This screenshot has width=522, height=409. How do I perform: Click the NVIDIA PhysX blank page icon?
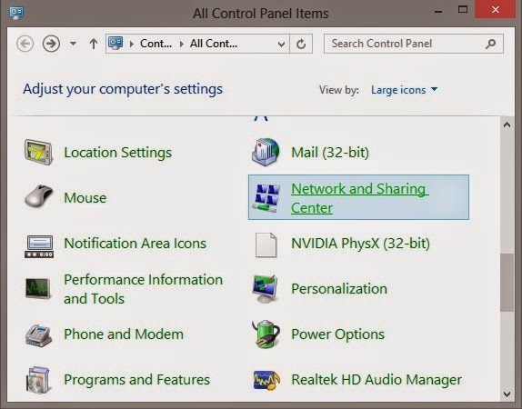(x=266, y=245)
